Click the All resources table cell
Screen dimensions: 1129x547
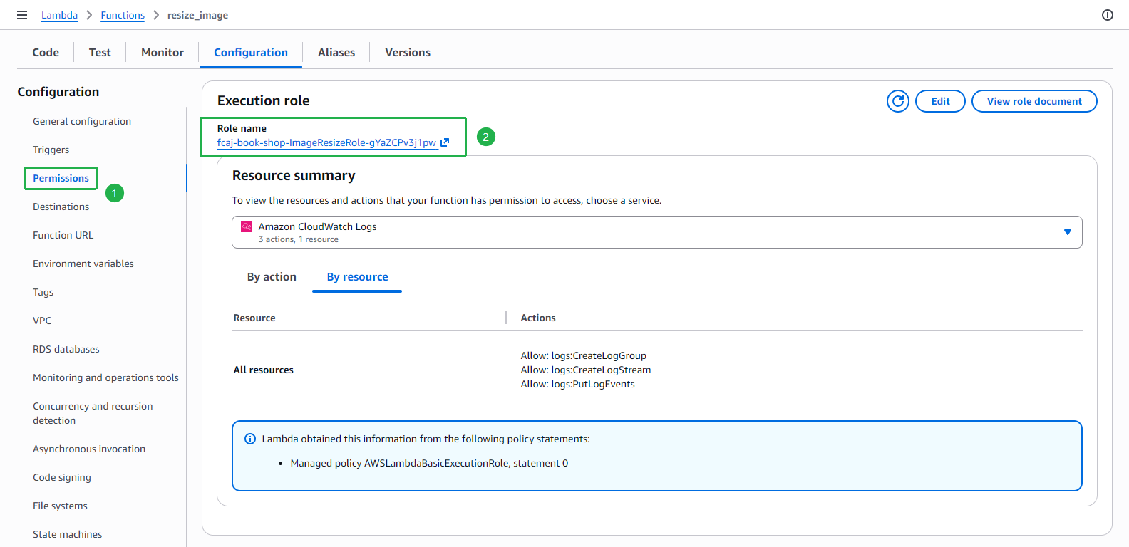click(264, 370)
